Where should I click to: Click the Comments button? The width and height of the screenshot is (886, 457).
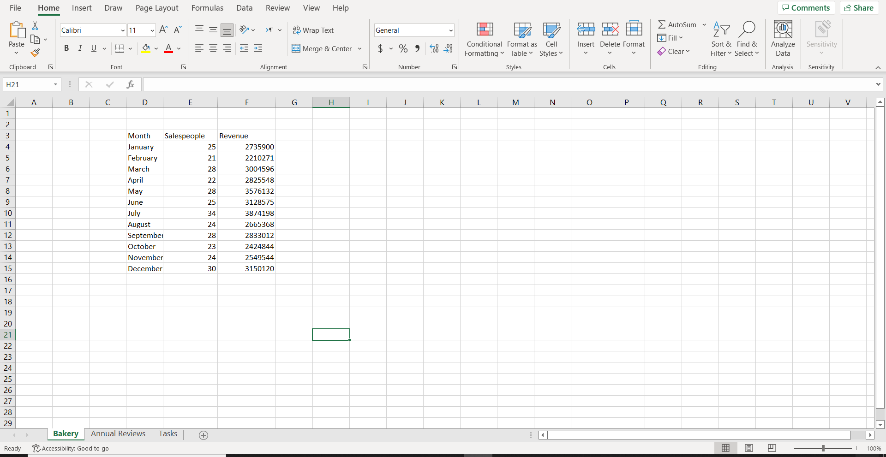pos(806,8)
